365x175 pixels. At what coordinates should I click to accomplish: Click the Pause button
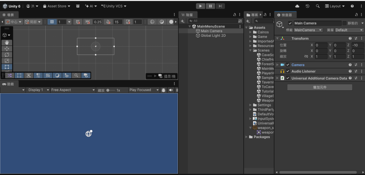click(x=210, y=6)
